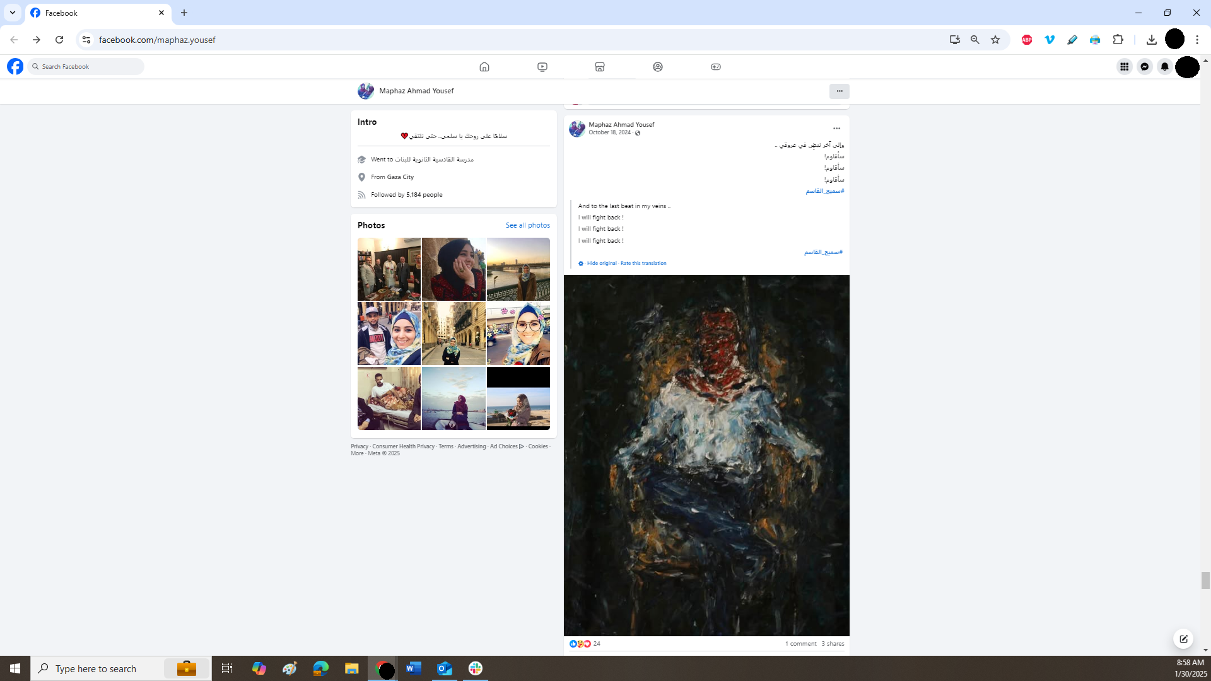This screenshot has height=681, width=1211.
Task: Open the post author name Maphaz Ahmad Yousef
Action: (621, 125)
